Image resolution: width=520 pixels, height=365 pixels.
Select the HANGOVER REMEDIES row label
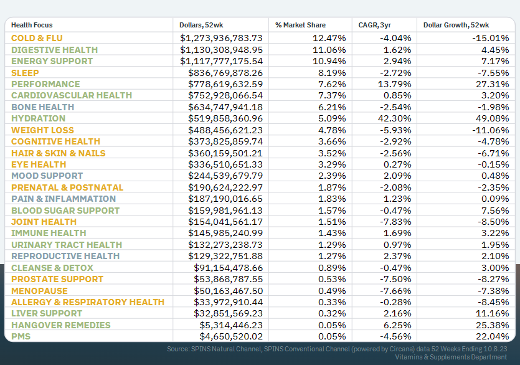pyautogui.click(x=60, y=325)
